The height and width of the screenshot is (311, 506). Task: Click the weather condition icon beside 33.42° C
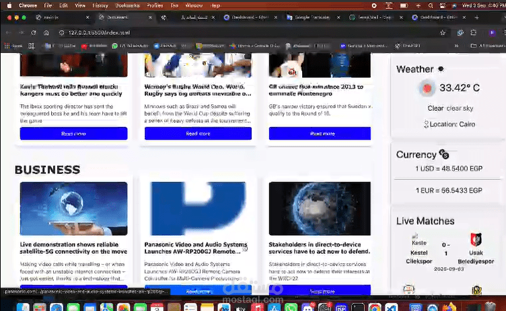427,88
